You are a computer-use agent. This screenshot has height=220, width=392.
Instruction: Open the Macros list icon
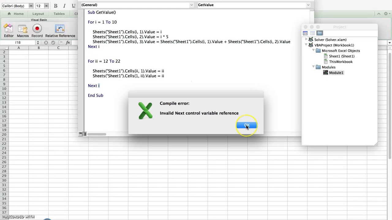click(x=23, y=31)
